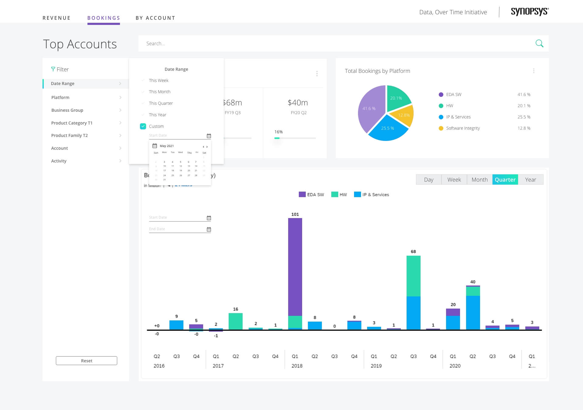Open Total Bookings by Platform options menu

click(x=534, y=71)
